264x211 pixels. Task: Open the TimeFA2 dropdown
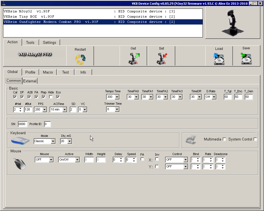[x=166, y=97]
